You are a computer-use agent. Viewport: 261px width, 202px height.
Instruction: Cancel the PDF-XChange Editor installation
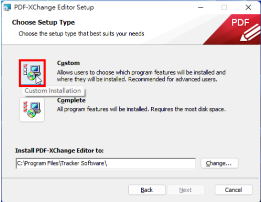click(x=233, y=190)
